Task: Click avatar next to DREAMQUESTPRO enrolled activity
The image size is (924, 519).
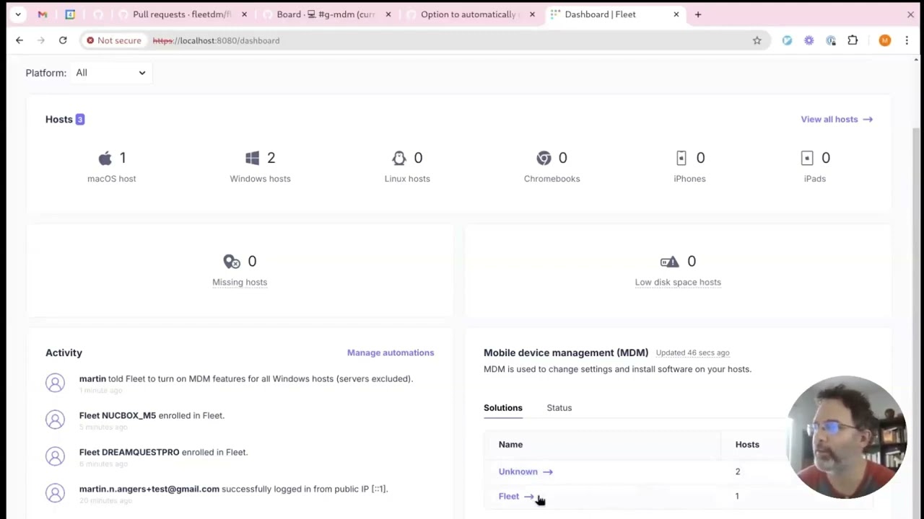Action: (x=55, y=456)
